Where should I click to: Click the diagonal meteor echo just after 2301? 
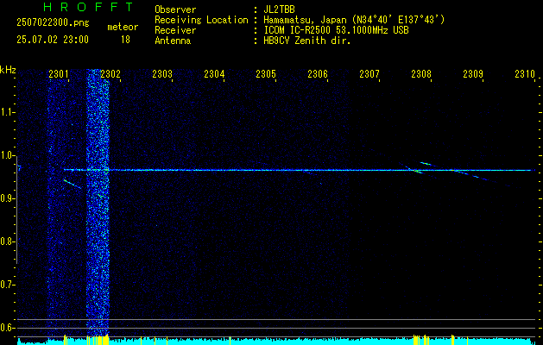[72, 184]
